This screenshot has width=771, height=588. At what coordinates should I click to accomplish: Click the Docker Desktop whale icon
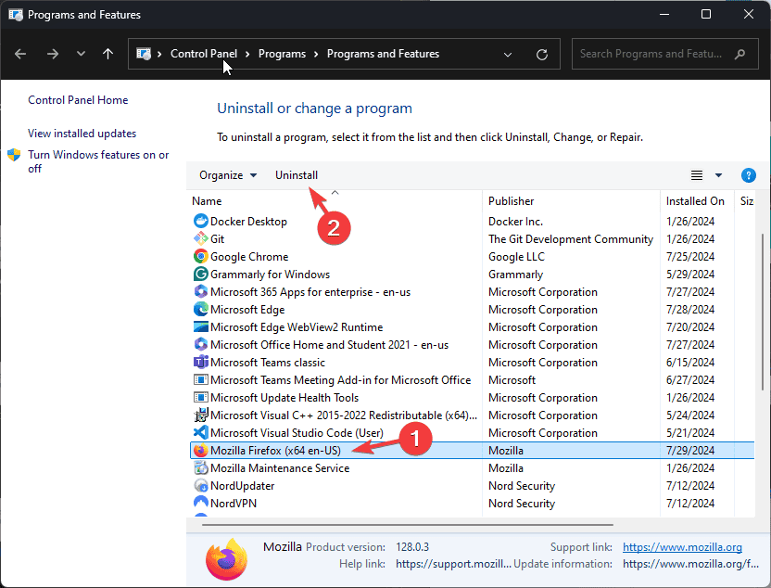(x=200, y=221)
